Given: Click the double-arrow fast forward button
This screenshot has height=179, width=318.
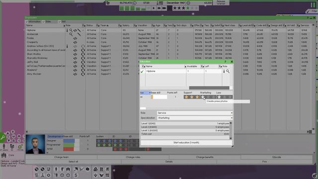Looking at the screenshot, I should pyautogui.click(x=159, y=8).
